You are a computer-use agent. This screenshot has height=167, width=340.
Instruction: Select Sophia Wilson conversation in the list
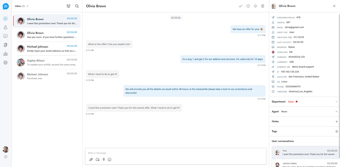(47, 62)
